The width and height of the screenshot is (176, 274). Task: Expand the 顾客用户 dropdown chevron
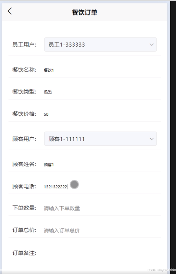point(152,139)
